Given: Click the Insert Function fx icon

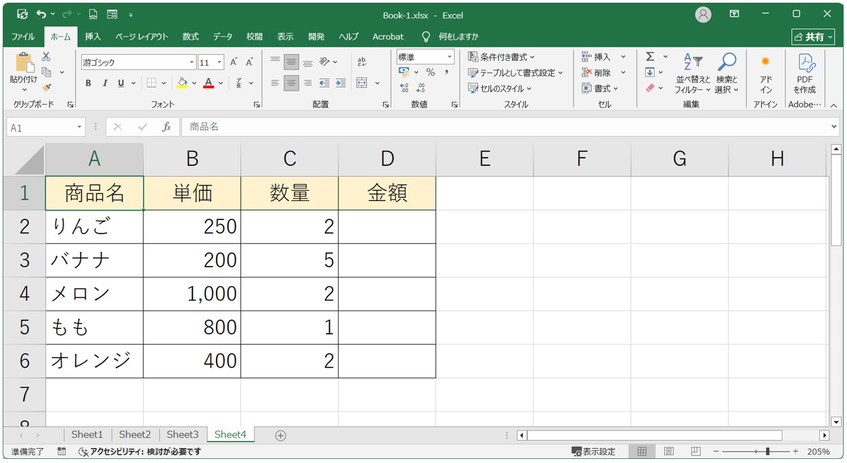Looking at the screenshot, I should tap(167, 127).
